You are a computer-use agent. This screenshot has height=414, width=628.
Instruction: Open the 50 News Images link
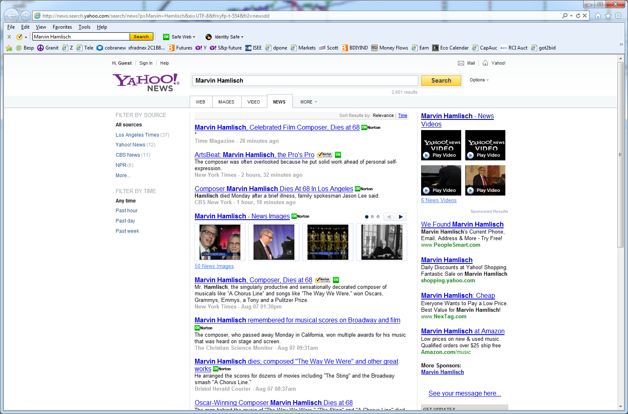click(214, 266)
